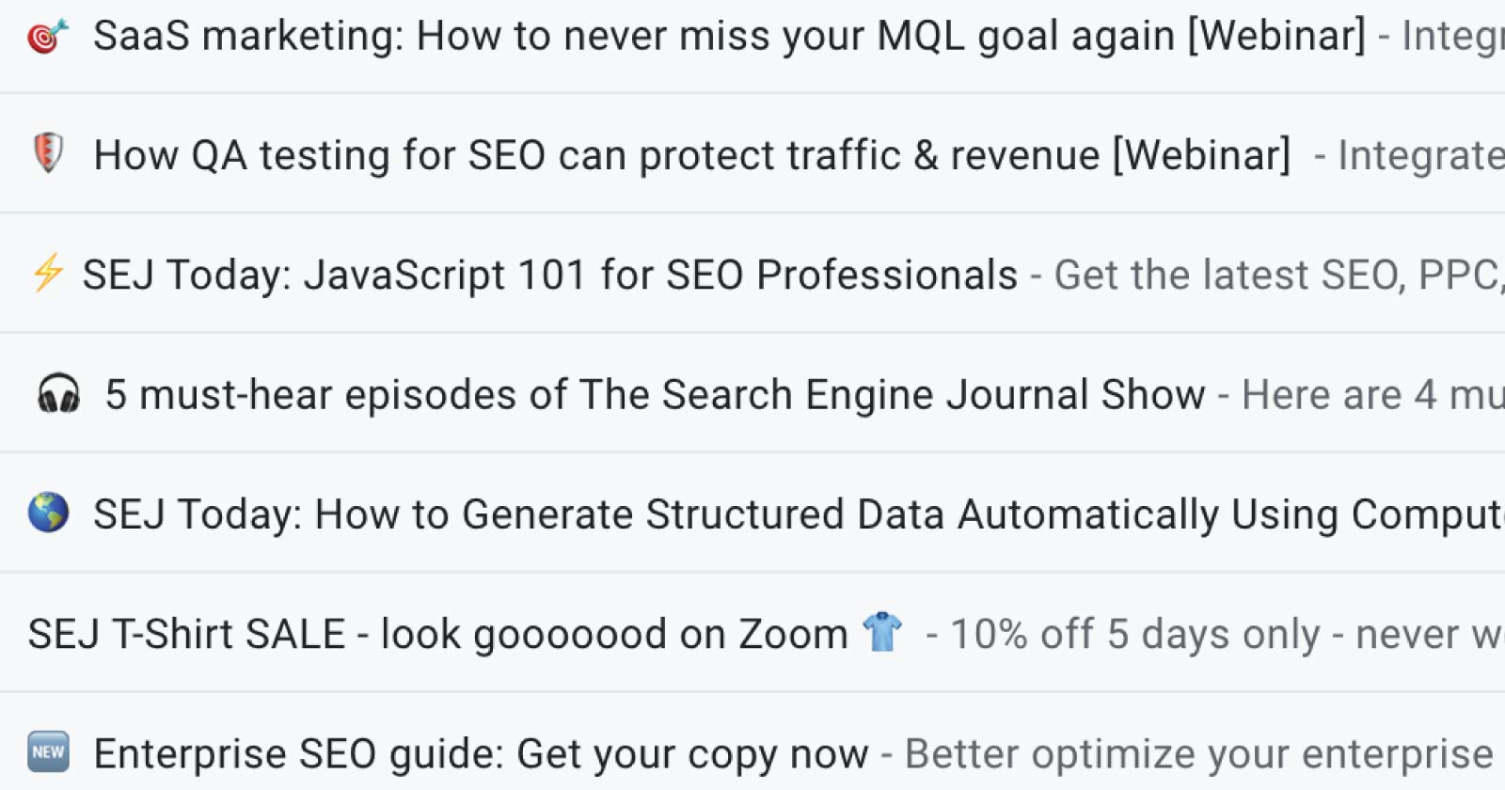Open the Generate Structured Data Automatically email

[x=752, y=513]
